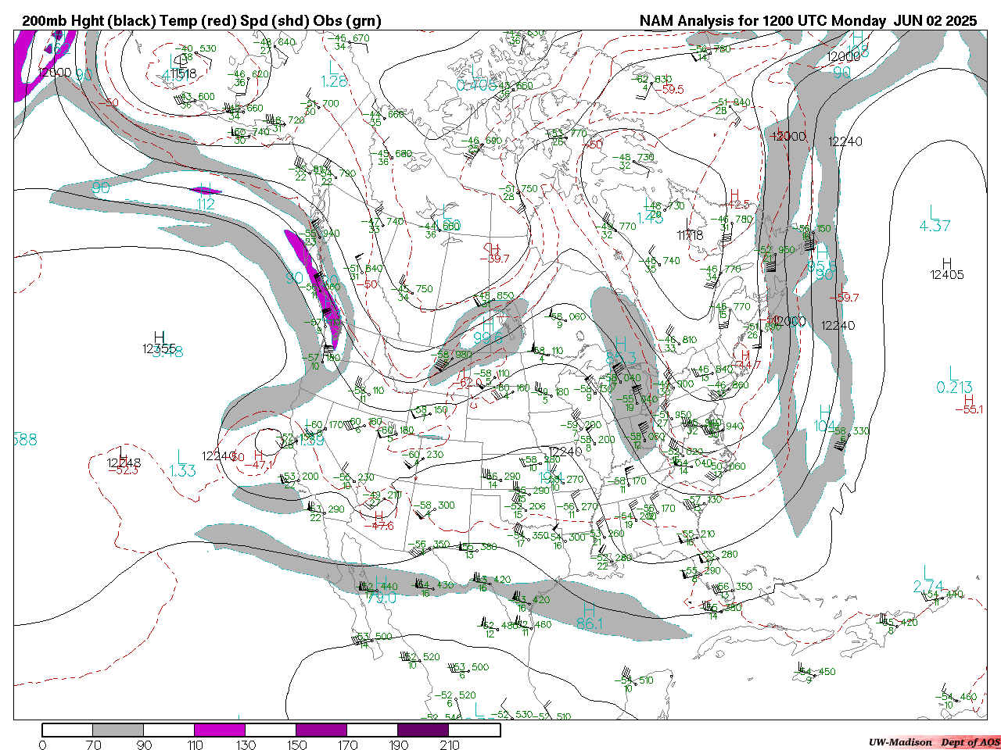This screenshot has width=1001, height=750.
Task: Click the black H marker above 12405
Action: (947, 263)
